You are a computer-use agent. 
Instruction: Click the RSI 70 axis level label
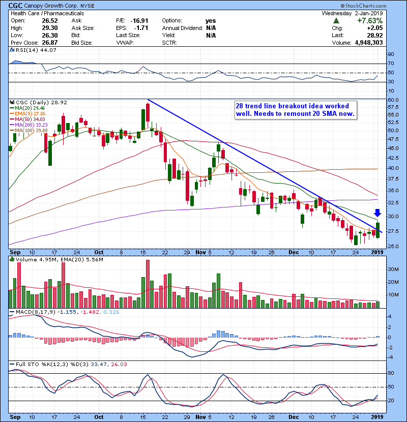coord(391,64)
